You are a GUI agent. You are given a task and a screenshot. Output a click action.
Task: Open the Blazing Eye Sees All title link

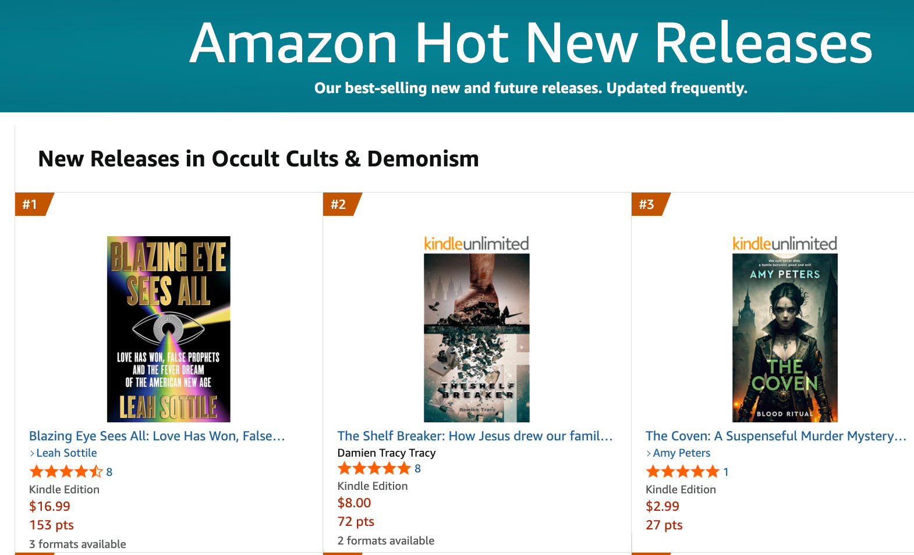157,436
